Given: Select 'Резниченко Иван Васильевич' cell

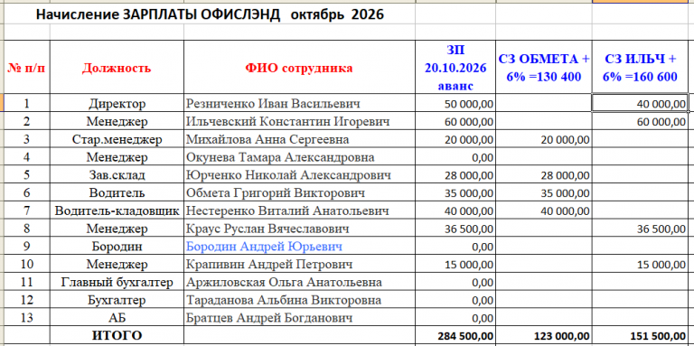Looking at the screenshot, I should (x=299, y=104).
